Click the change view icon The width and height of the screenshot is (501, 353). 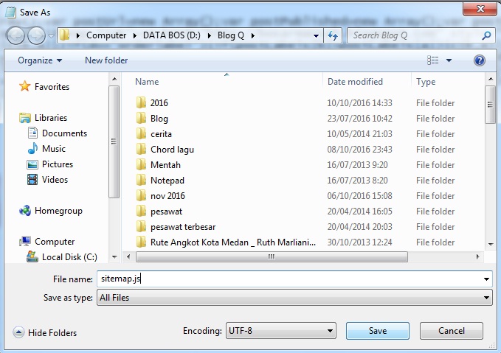tap(433, 60)
